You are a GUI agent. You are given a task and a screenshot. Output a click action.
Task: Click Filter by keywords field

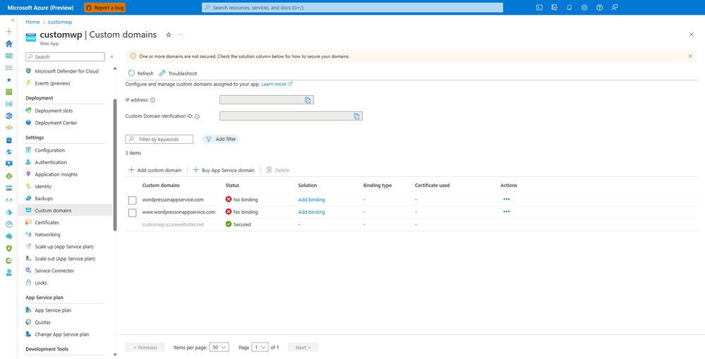pos(159,139)
